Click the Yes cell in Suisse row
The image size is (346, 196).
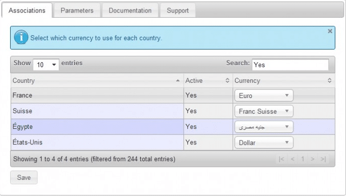point(208,111)
